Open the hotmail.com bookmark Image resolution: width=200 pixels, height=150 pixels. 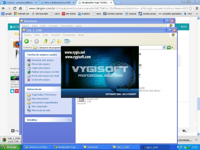(22, 14)
